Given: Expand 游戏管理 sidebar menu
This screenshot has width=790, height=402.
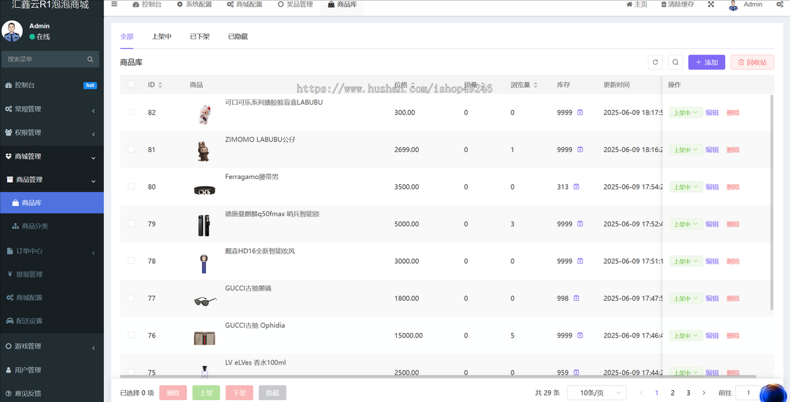Looking at the screenshot, I should (x=52, y=346).
